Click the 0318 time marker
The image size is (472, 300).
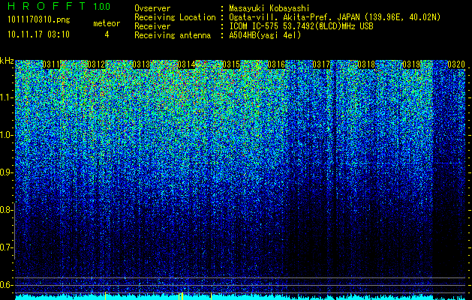pos(366,64)
